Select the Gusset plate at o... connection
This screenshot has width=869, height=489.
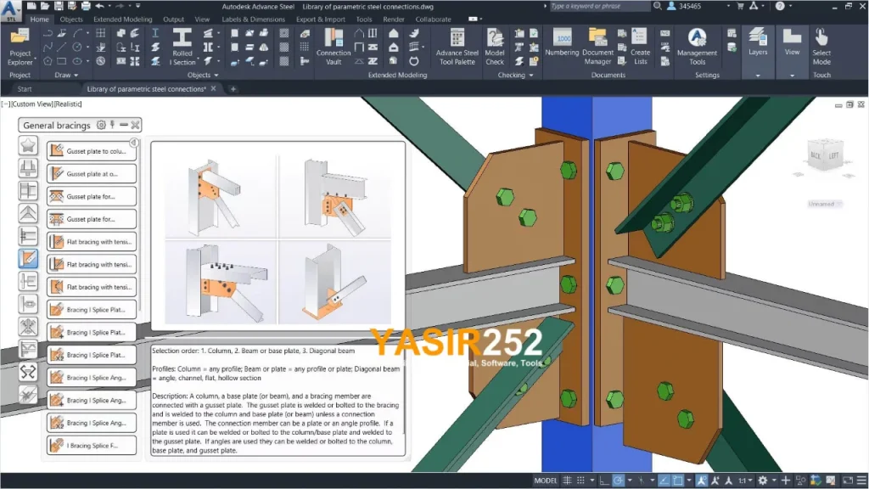(x=92, y=173)
